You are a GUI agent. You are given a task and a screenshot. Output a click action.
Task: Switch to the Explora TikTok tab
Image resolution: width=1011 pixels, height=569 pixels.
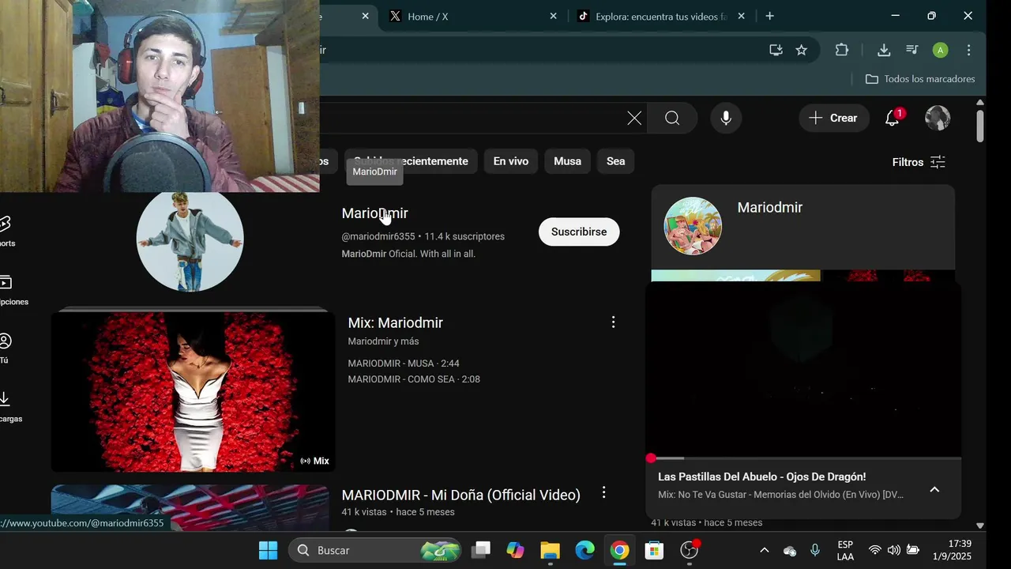coord(661,17)
